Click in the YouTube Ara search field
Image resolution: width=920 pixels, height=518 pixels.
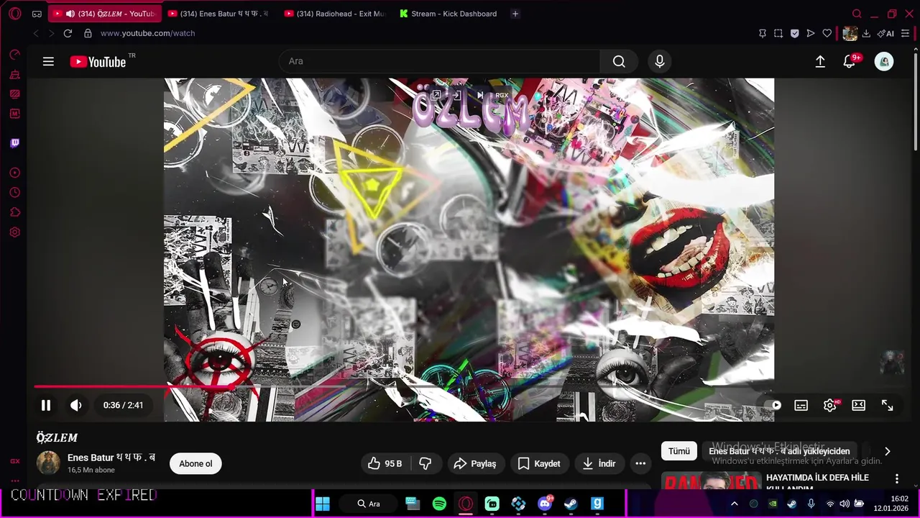pyautogui.click(x=439, y=62)
